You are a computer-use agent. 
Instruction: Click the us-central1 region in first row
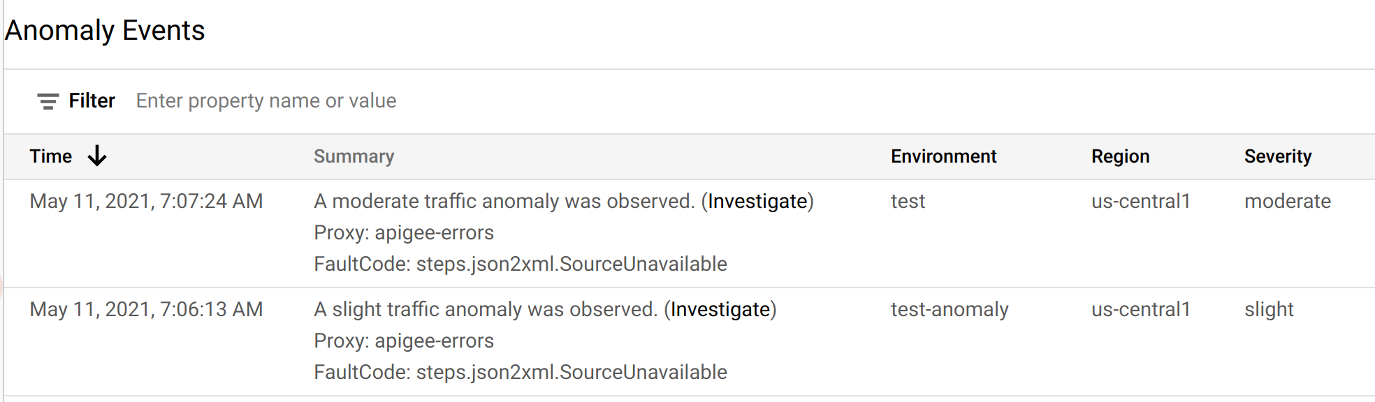[x=1141, y=201]
